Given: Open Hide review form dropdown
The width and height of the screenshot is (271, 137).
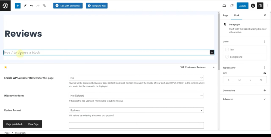Looking at the screenshot, I should (x=136, y=96).
